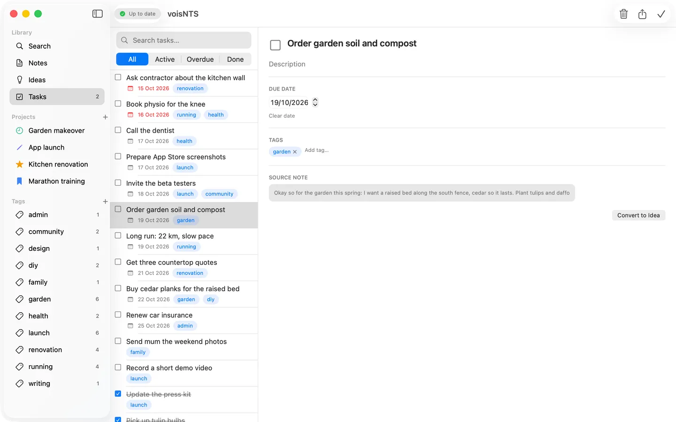Image resolution: width=676 pixels, height=422 pixels.
Task: Select the Record a short demo video task
Action: click(x=184, y=373)
